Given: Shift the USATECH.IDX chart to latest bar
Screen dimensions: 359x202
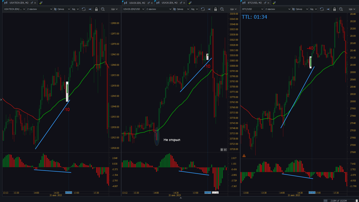Looking at the screenshot, I should tap(90, 9).
